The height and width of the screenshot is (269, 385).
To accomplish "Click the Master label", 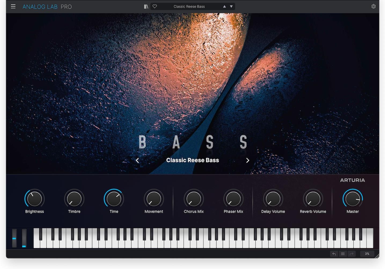I will coord(353,212).
